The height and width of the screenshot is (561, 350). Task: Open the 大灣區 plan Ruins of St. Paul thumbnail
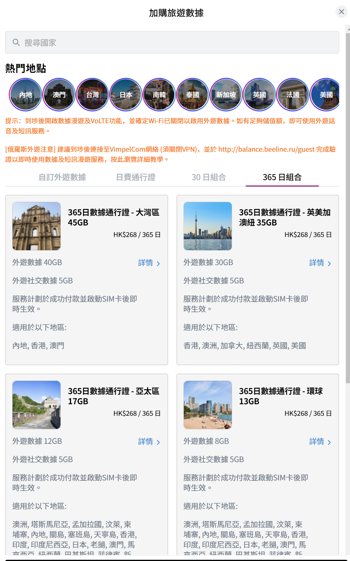click(36, 226)
